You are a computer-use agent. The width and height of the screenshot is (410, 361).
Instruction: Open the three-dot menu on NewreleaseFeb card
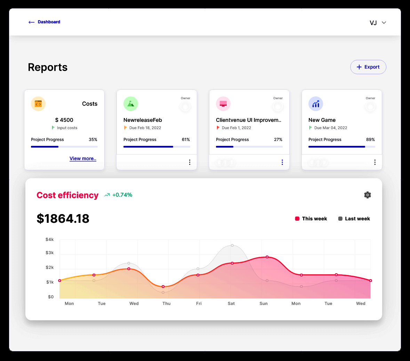190,162
